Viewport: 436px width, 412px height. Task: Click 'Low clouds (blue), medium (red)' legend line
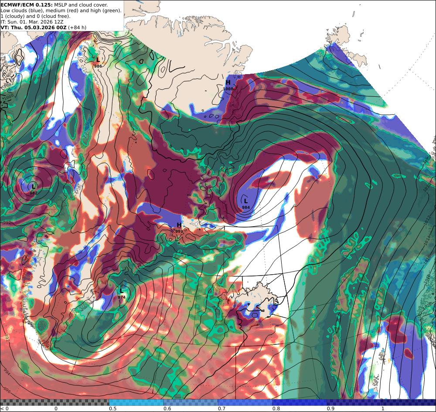point(61,10)
